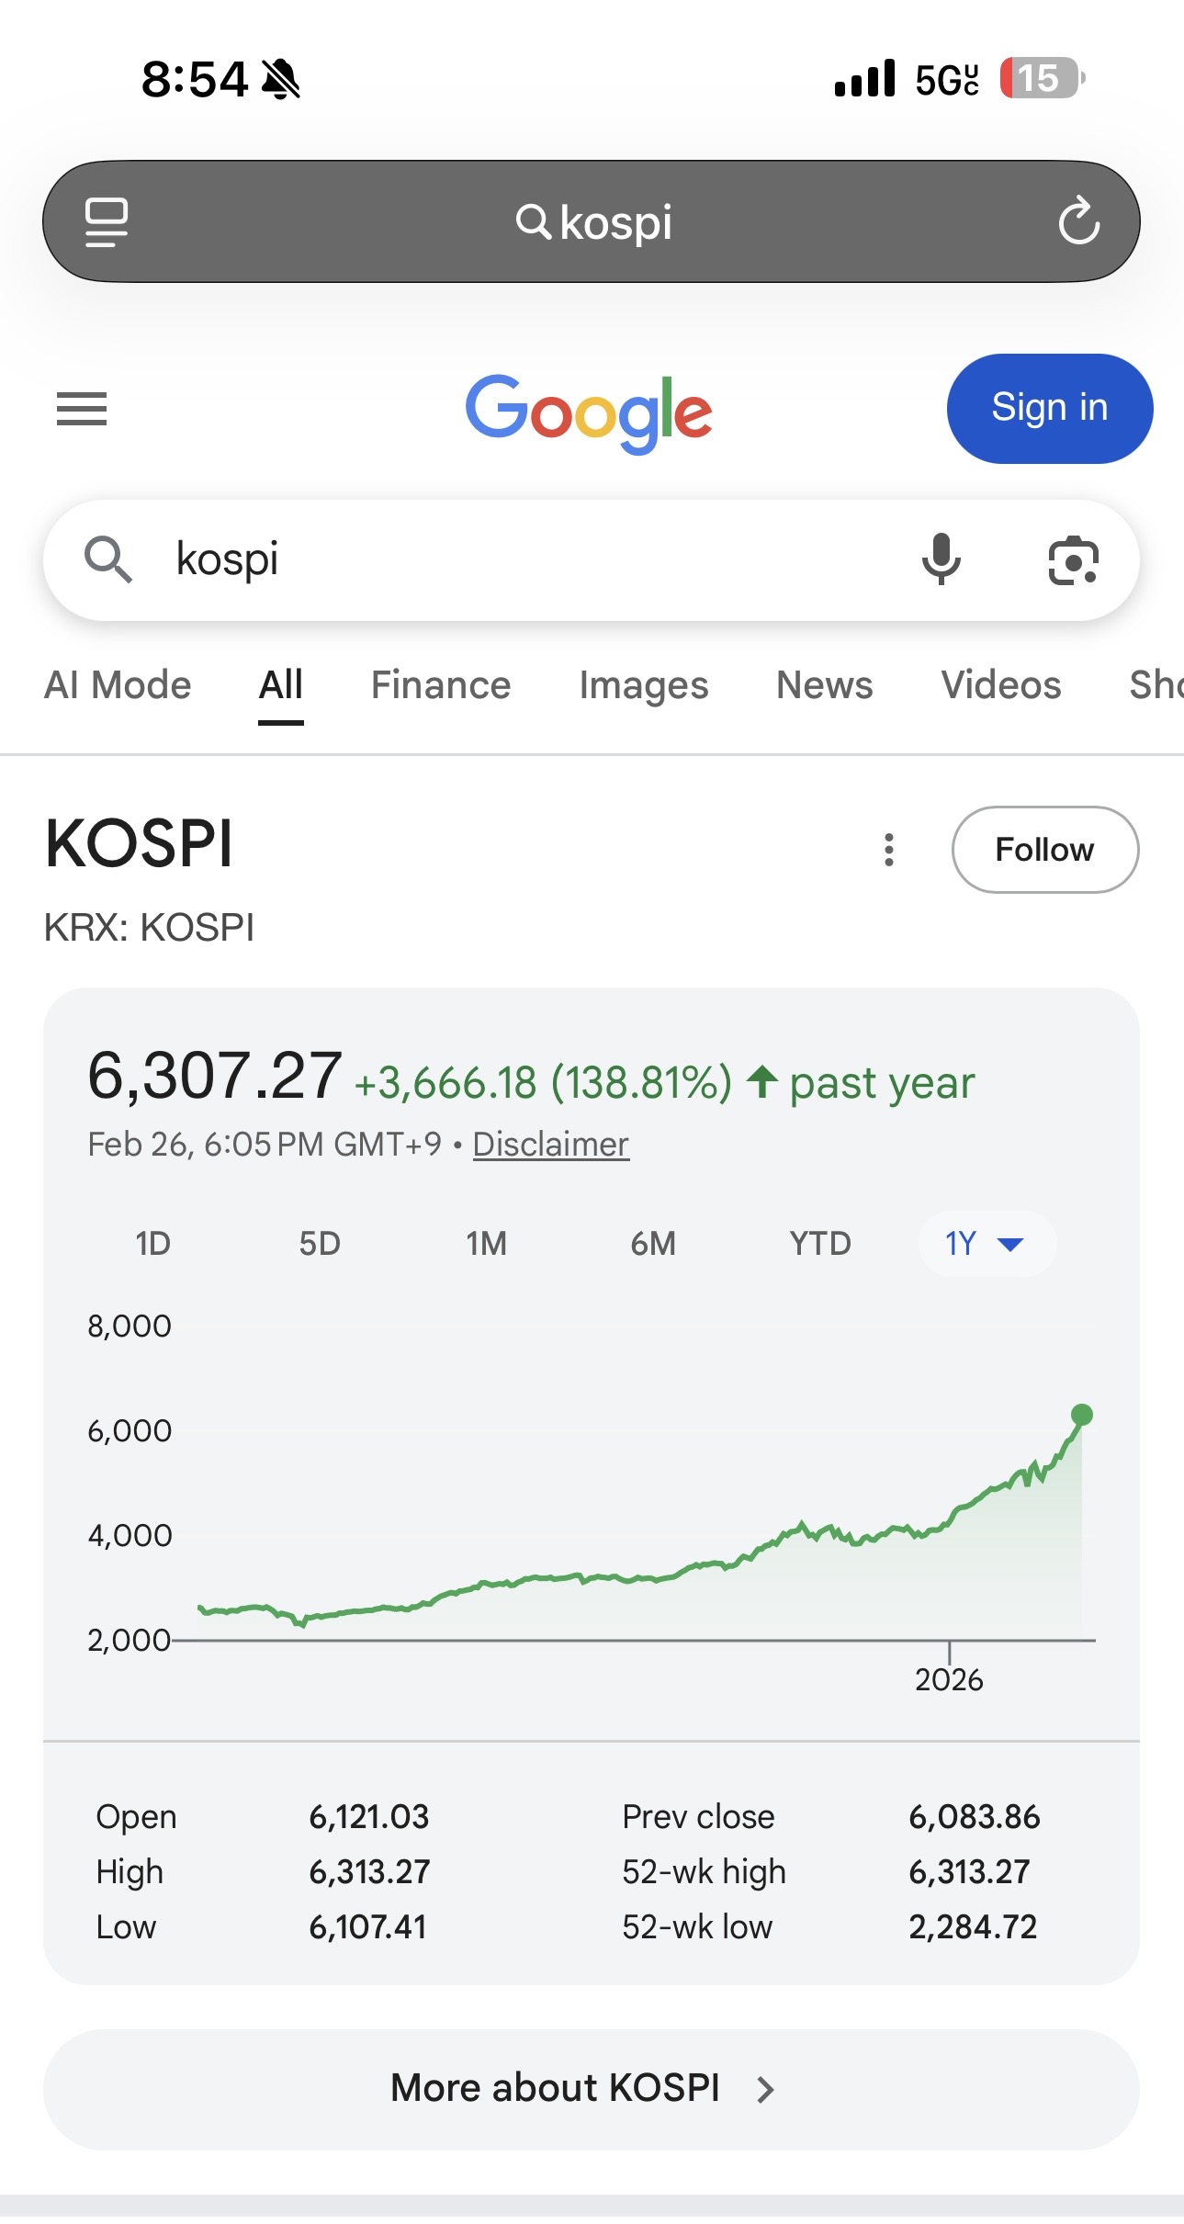Screen dimensions: 1184x2224
Task: Tap the page reload icon
Action: click(1078, 221)
